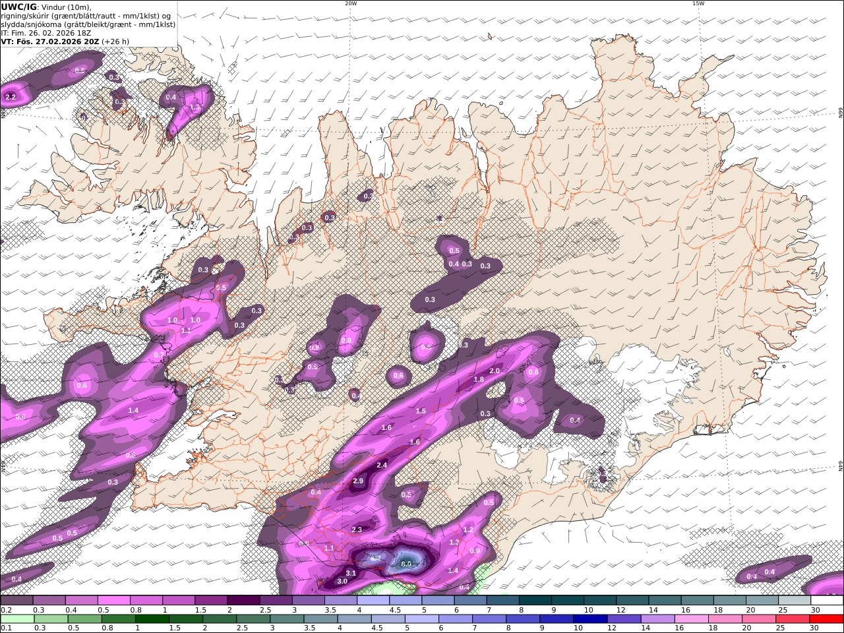844x633 pixels.
Task: Click the 3.0 value near the south coast
Action: click(x=342, y=582)
